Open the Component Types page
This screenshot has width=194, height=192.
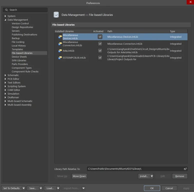(22, 68)
